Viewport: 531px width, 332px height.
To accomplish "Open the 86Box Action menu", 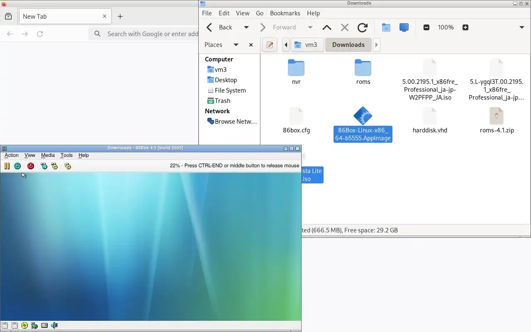I will [12, 155].
